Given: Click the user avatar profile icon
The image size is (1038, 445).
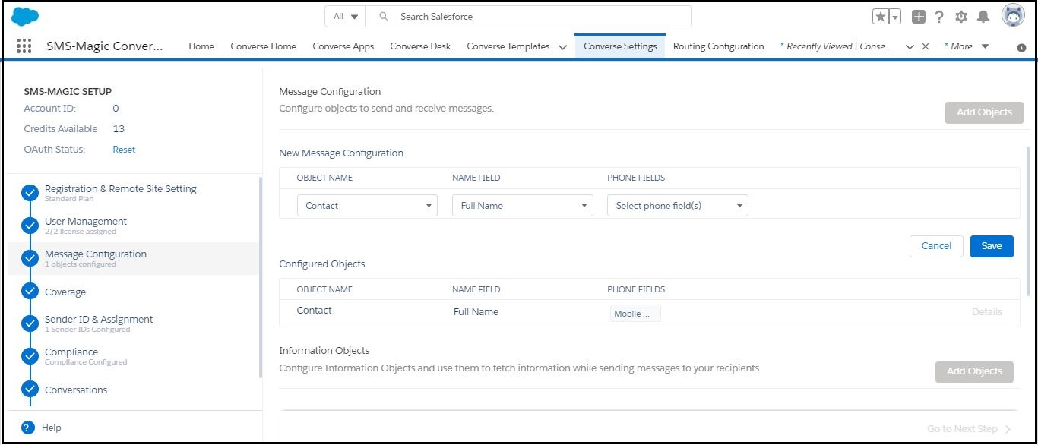Looking at the screenshot, I should 1013,16.
